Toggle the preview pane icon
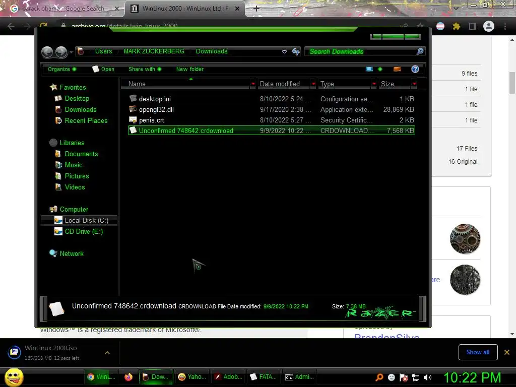The image size is (516, 387). pyautogui.click(x=397, y=69)
